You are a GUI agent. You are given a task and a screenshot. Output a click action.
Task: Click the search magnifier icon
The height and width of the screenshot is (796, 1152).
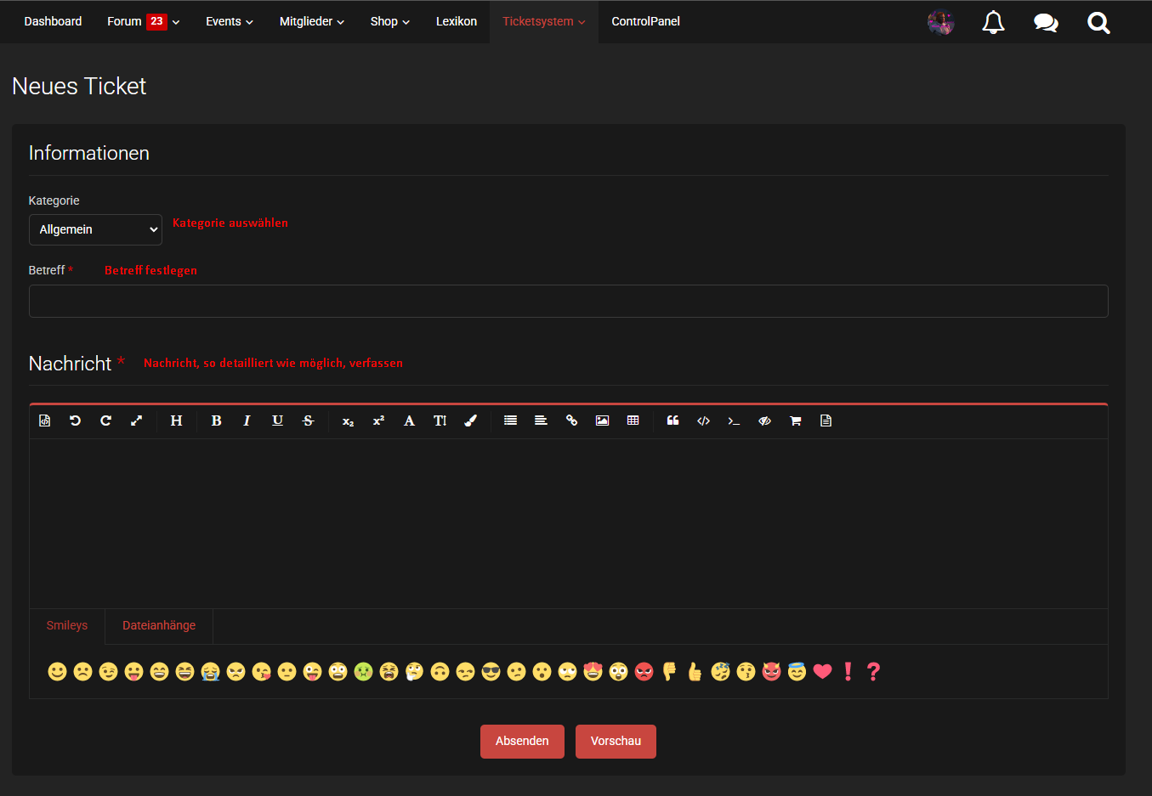pyautogui.click(x=1098, y=22)
